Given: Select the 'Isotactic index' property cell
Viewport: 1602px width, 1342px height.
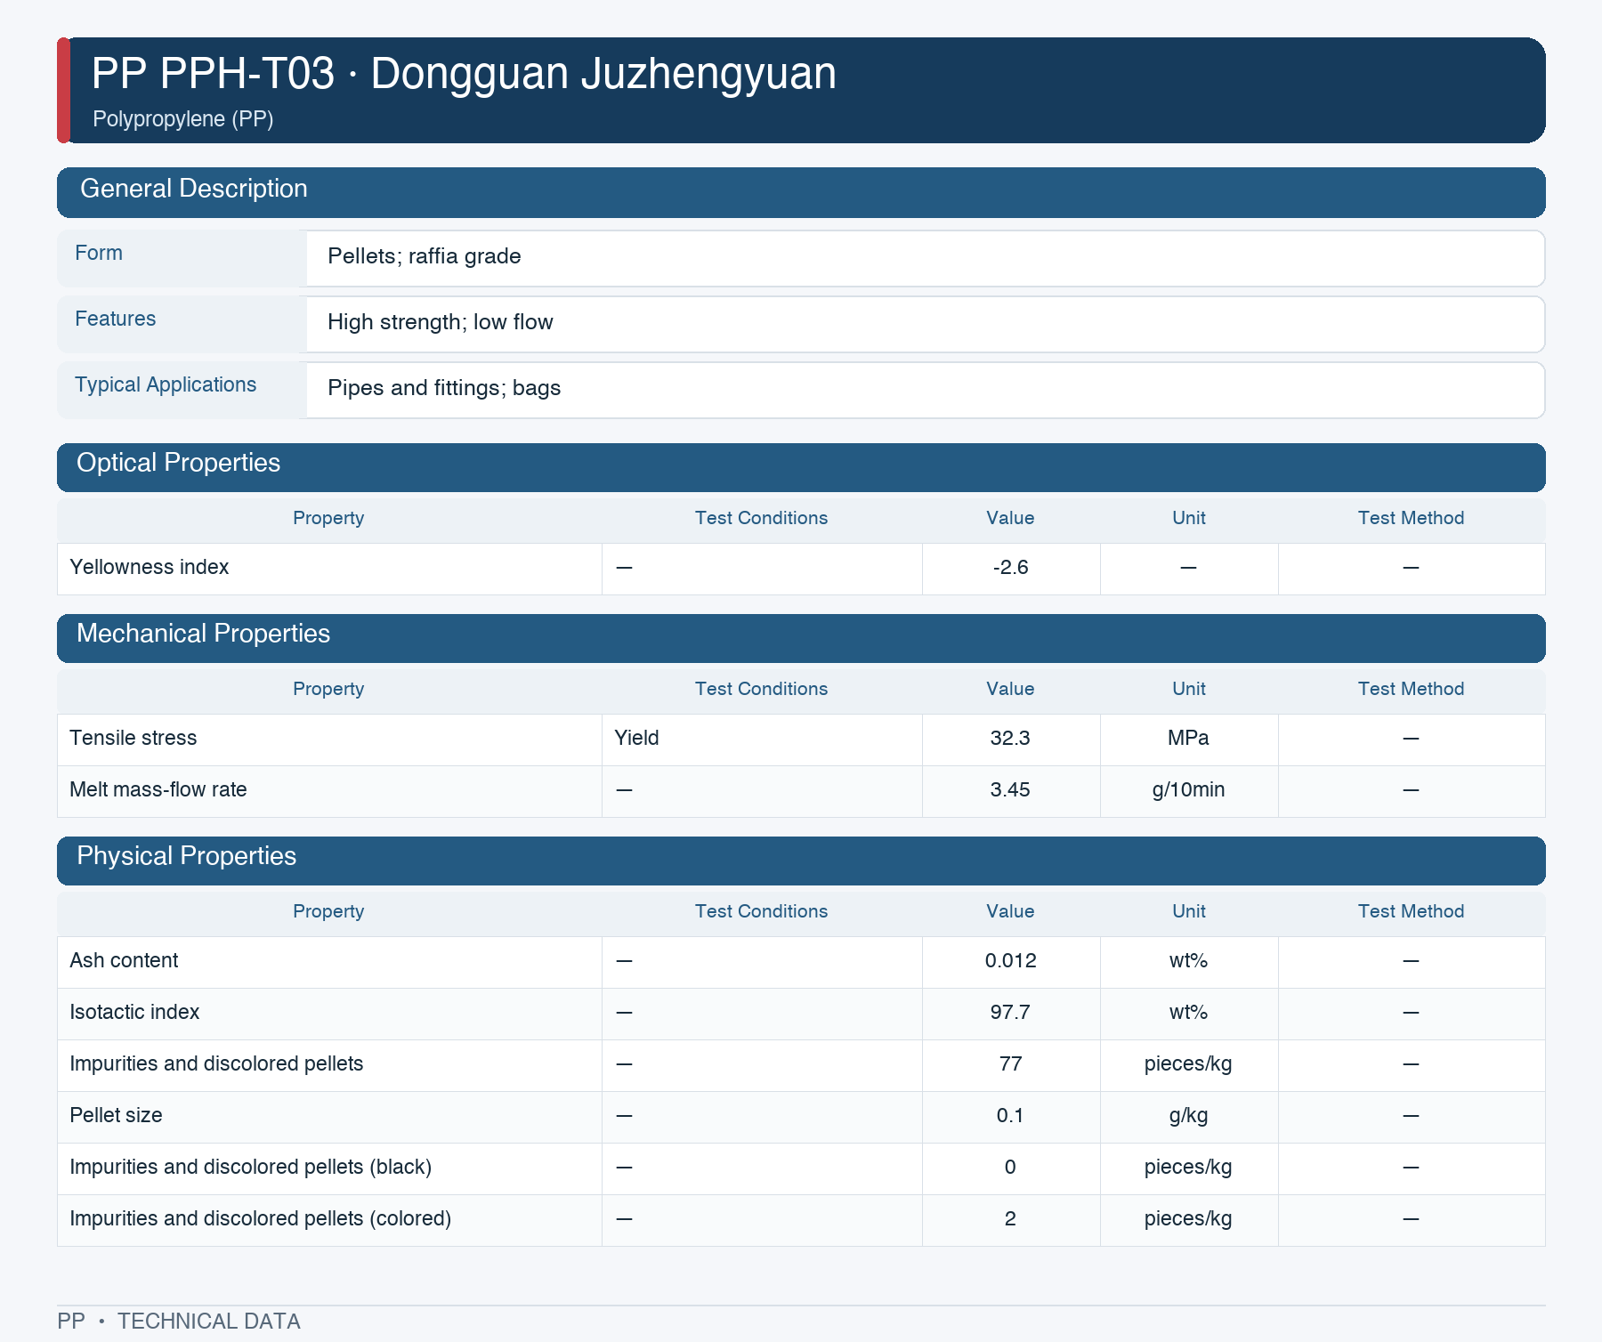Looking at the screenshot, I should point(329,1014).
